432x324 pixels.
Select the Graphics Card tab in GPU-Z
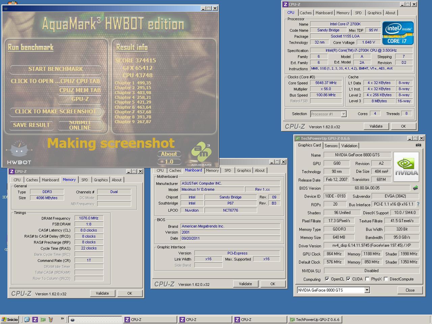(x=309, y=145)
